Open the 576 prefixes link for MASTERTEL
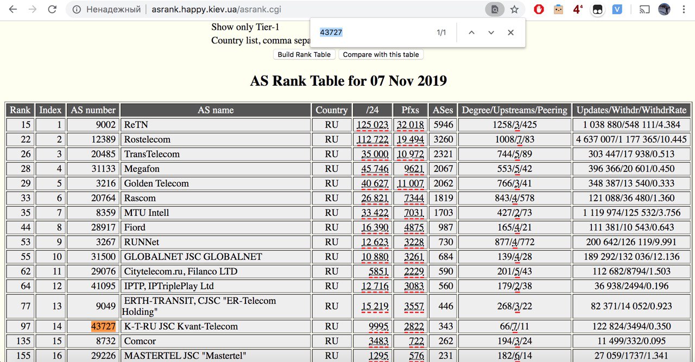695x362 pixels. click(416, 356)
